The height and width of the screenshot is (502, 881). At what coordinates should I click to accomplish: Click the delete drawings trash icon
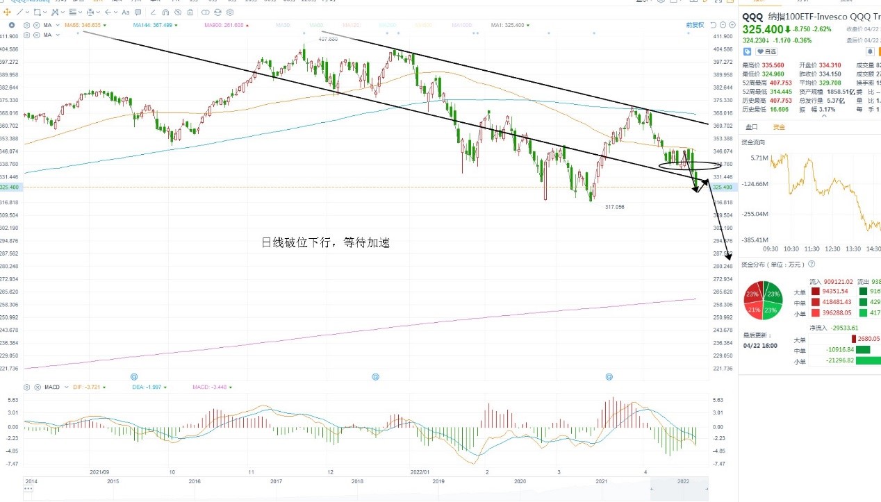190,12
